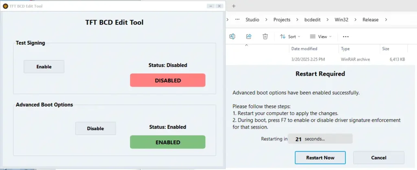Add a new Explorer tab with plus
This screenshot has height=170, width=417.
click(234, 6)
